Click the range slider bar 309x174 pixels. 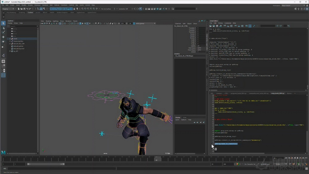pyautogui.click(x=46, y=164)
